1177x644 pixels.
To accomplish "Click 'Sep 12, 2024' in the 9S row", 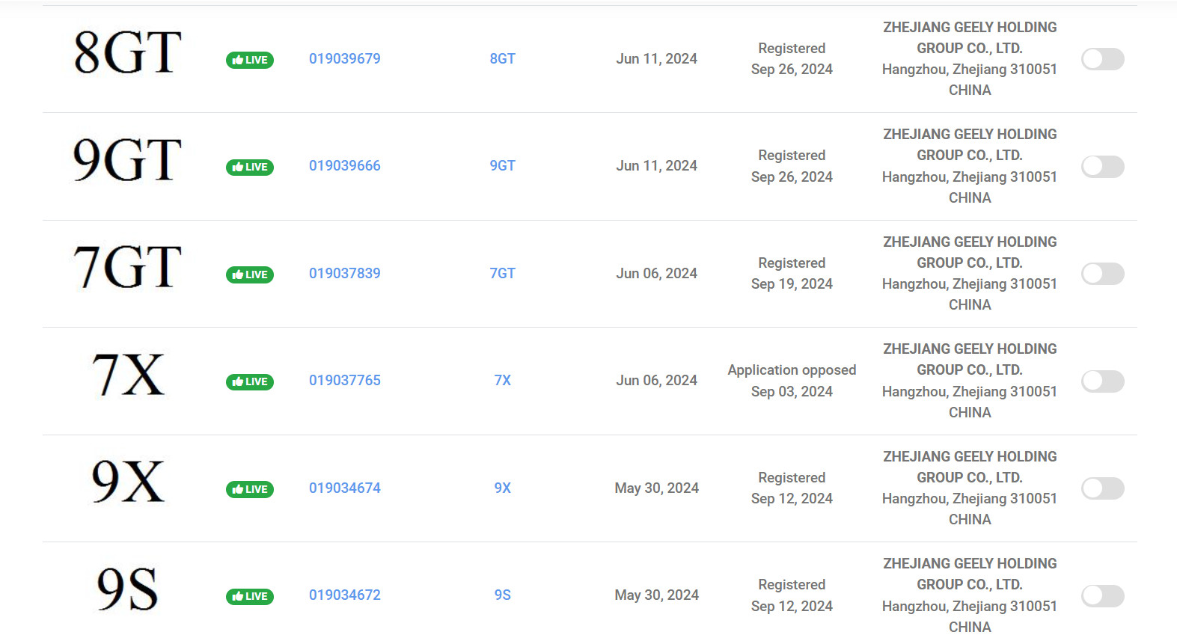I will pos(792,606).
